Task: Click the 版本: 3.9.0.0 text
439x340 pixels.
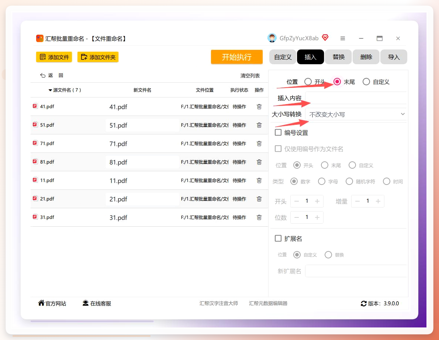Action: coord(383,303)
